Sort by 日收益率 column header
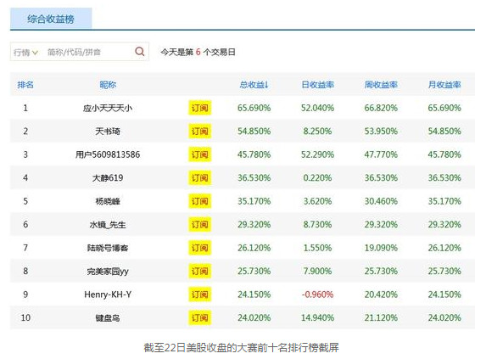Screen dimensions: 486x359 click(x=318, y=85)
